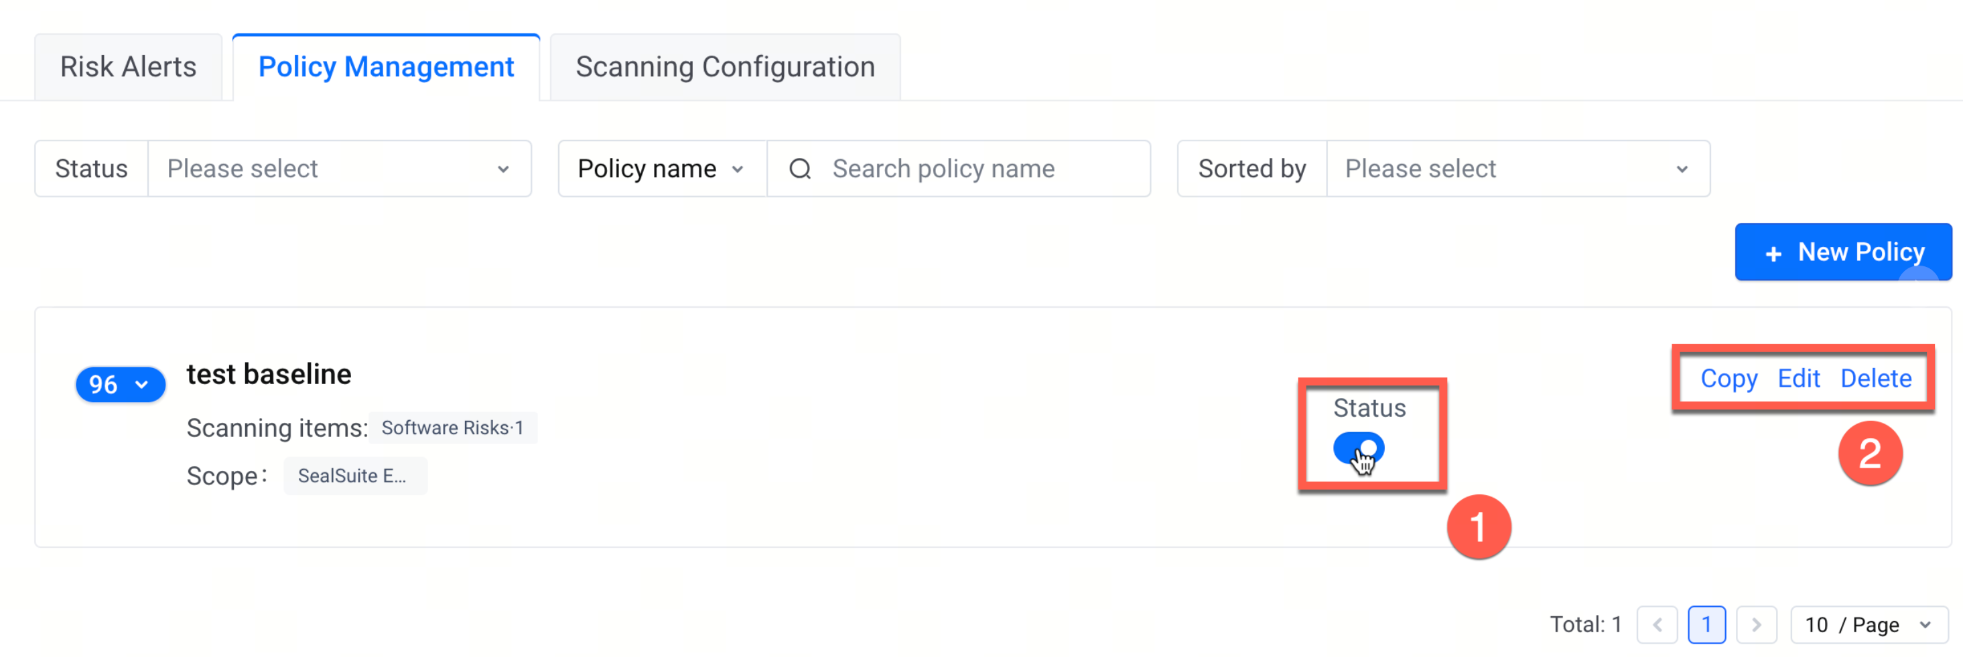Click the New Policy button
Viewport: 1963px width, 657px height.
pyautogui.click(x=1842, y=252)
